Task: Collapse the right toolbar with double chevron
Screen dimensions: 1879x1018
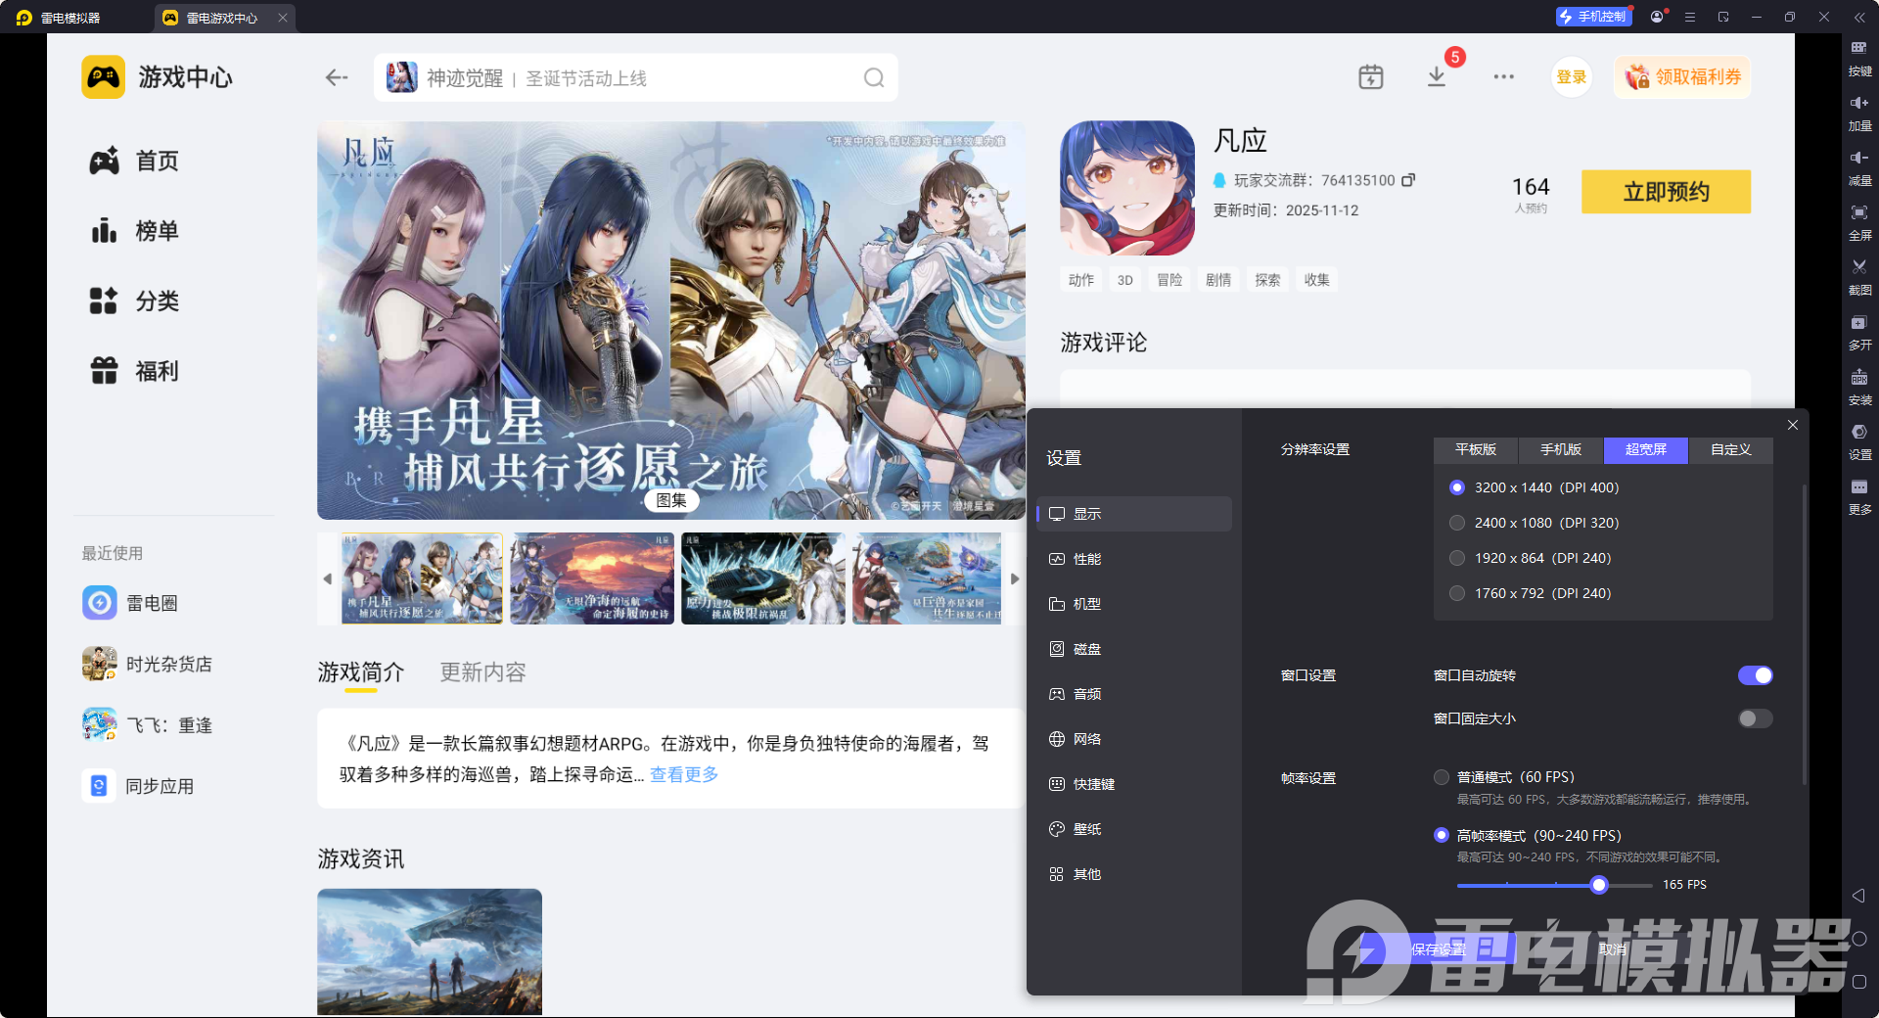Action: coord(1859,17)
